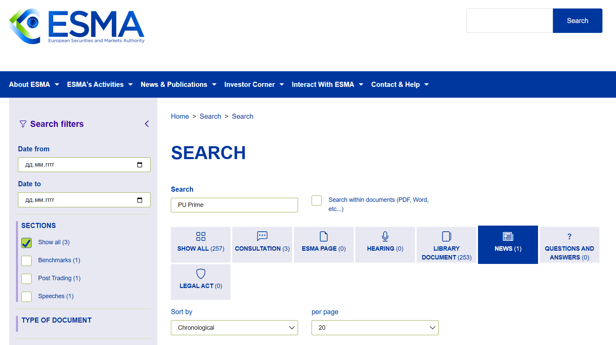Viewport: 616px width, 345px height.
Task: Check the Benchmarks (1) checkbox
Action: [x=26, y=261]
